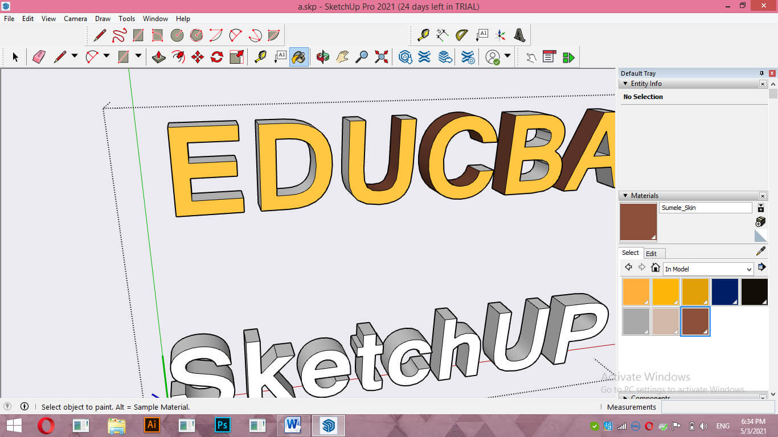Screen dimensions: 778x437
Task: Select the Pie arc tool
Action: pyautogui.click(x=274, y=35)
